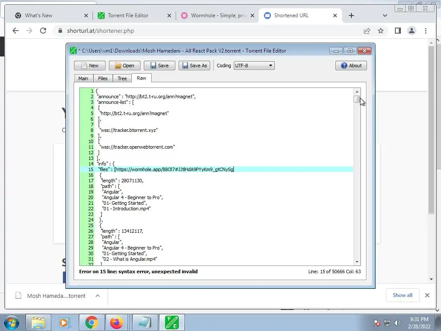
Task: Click the raw editor vertical scrollbar thumb
Action: [x=357, y=100]
